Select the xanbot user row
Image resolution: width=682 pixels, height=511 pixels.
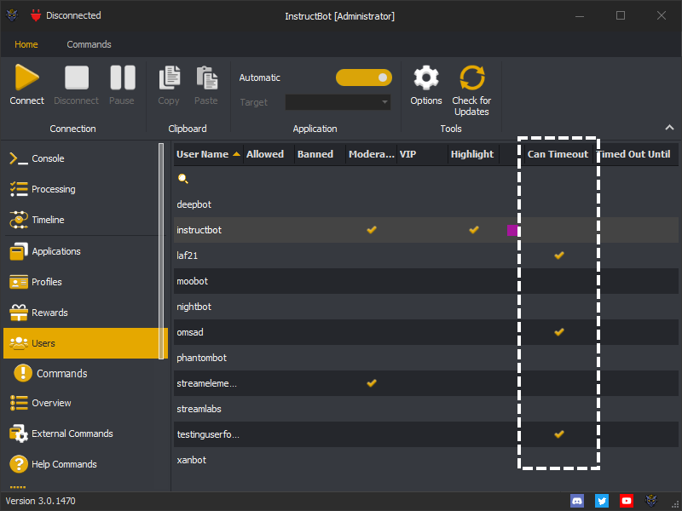click(x=426, y=460)
